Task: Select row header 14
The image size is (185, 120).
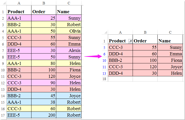Action: [3, 96]
